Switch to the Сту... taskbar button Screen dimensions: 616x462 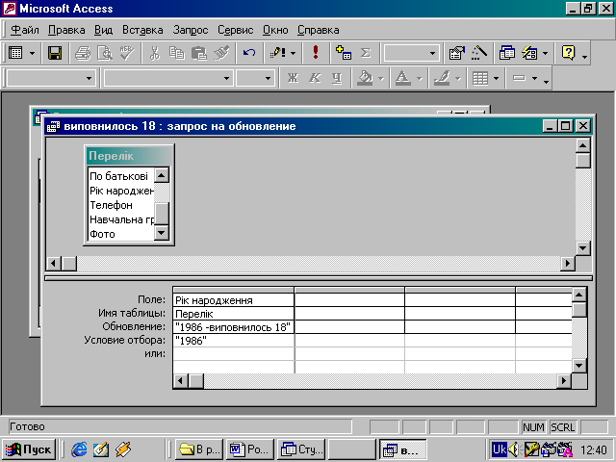(301, 449)
